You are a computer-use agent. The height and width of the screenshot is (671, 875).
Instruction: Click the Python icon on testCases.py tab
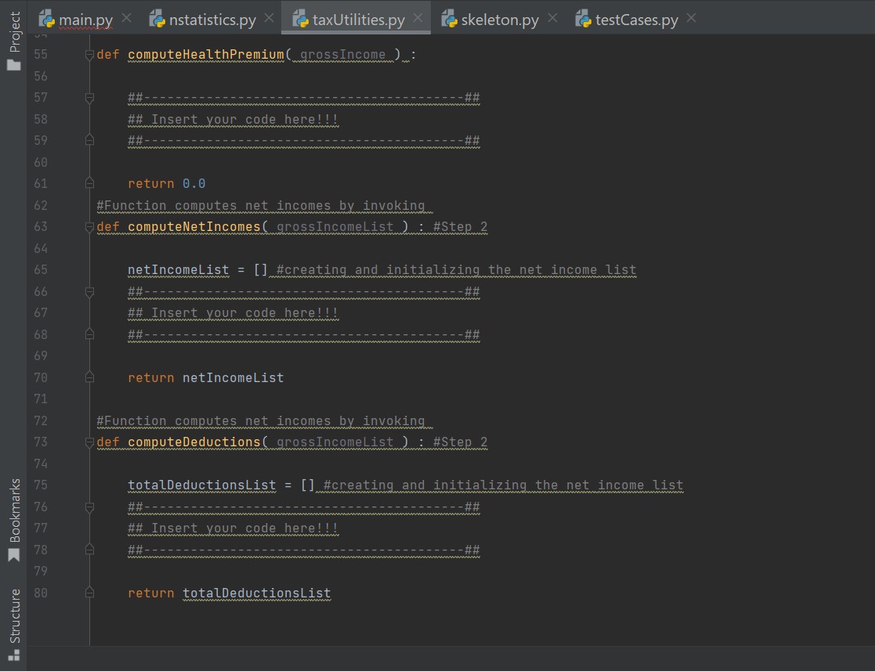(583, 18)
